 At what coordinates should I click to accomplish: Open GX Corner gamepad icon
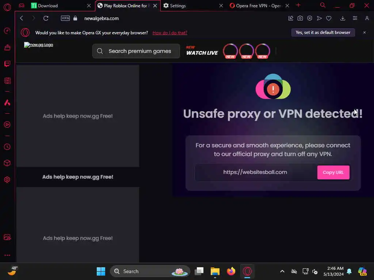click(x=22, y=5)
